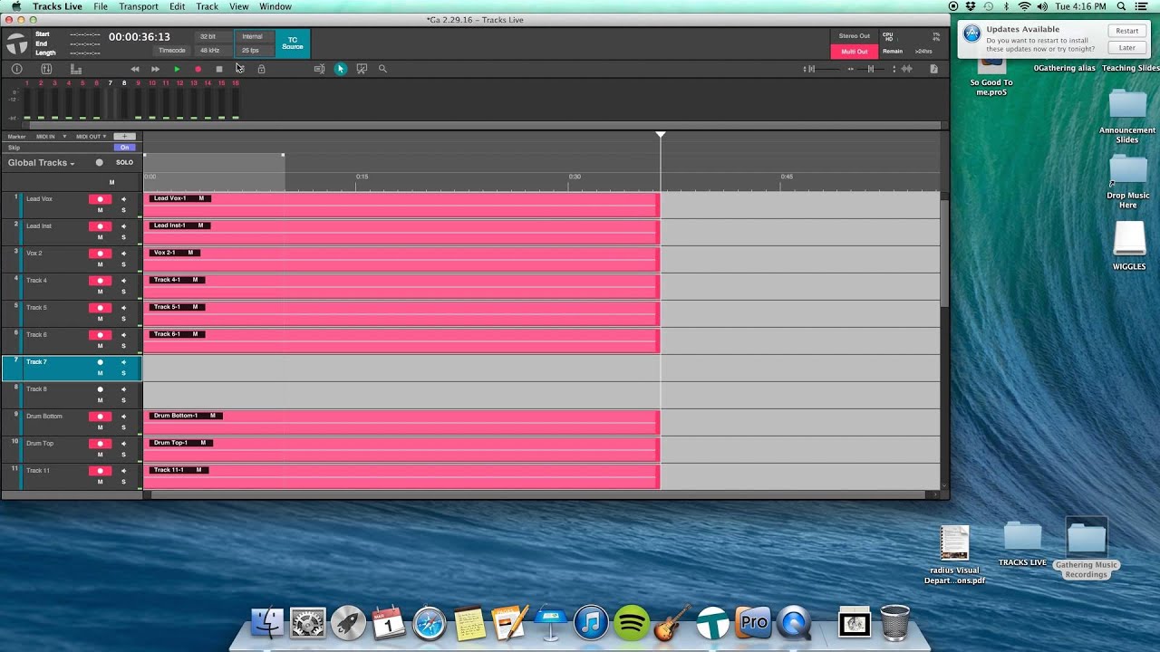Open the session info panel icon
Screen dimensions: 1160x652
[16, 69]
